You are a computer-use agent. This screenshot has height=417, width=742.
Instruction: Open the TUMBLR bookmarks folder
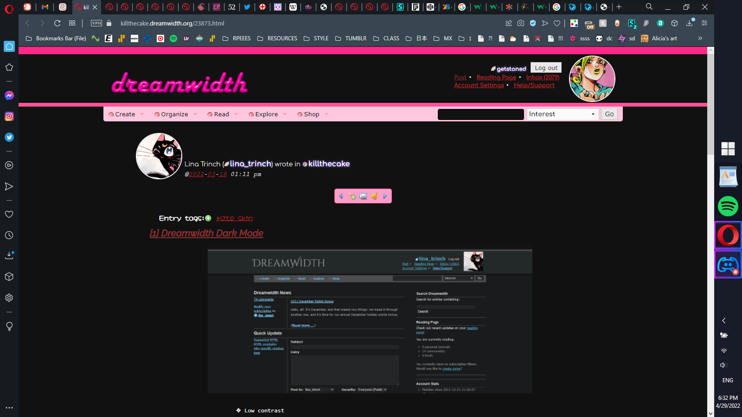tap(351, 38)
